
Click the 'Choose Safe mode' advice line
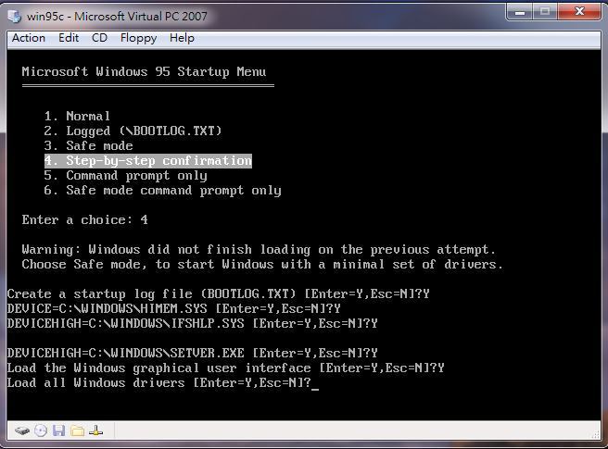point(262,265)
